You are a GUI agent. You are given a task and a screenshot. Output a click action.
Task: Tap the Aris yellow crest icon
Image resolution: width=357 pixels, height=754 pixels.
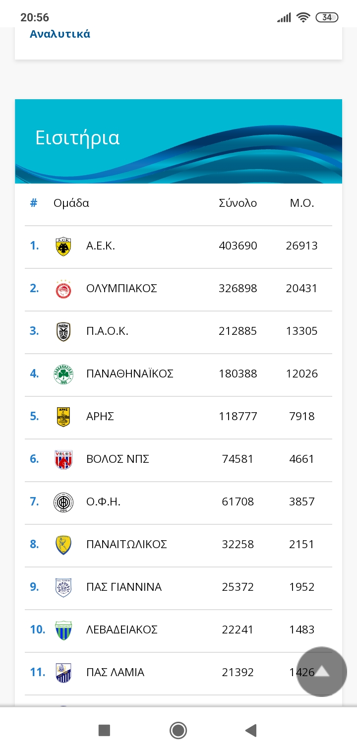(63, 417)
